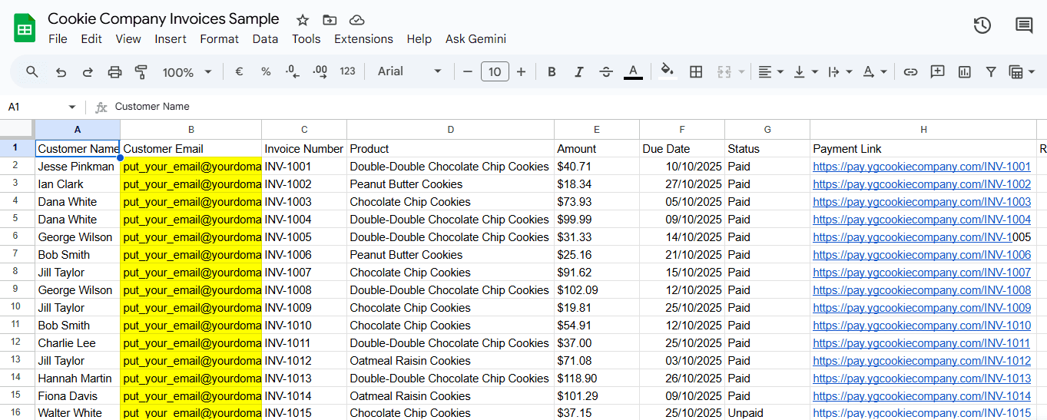Open version history clock icon
This screenshot has height=420, width=1047.
[982, 25]
